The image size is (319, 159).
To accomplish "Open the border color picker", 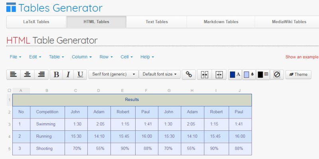I will click(x=263, y=74).
